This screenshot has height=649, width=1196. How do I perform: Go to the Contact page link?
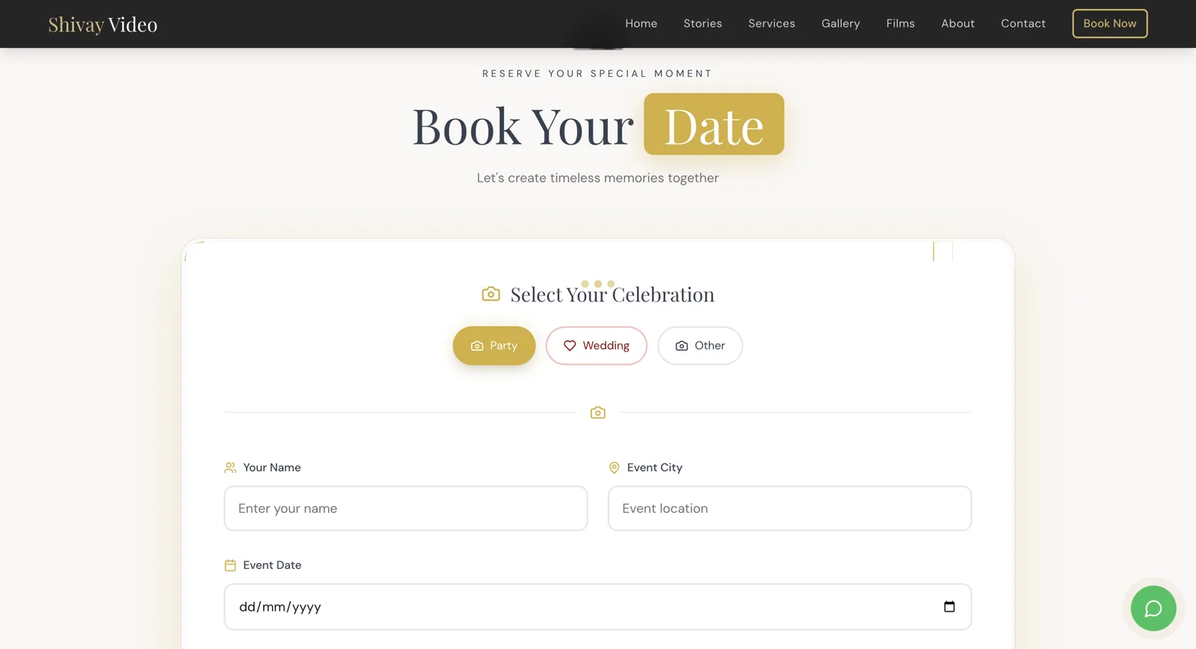(1023, 23)
